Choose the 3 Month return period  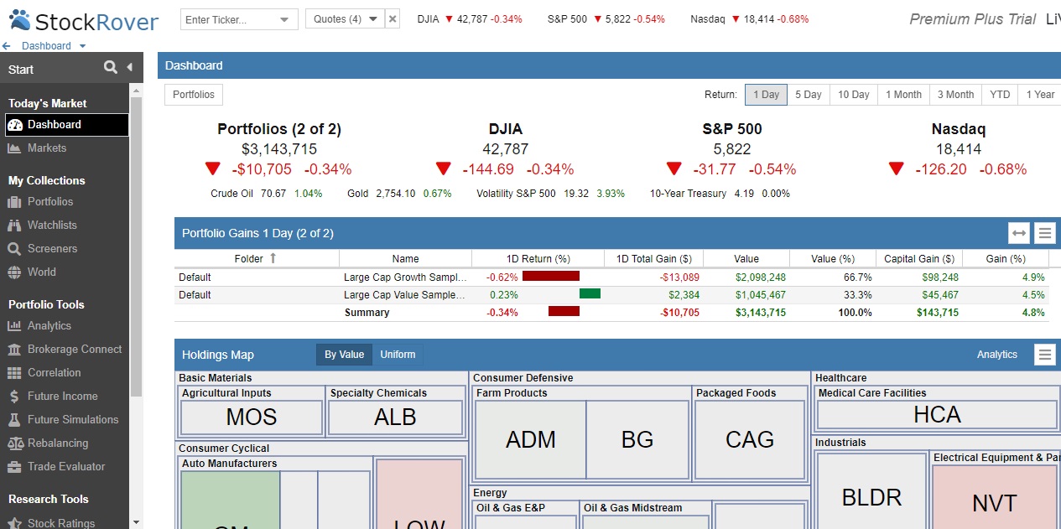[x=955, y=95]
